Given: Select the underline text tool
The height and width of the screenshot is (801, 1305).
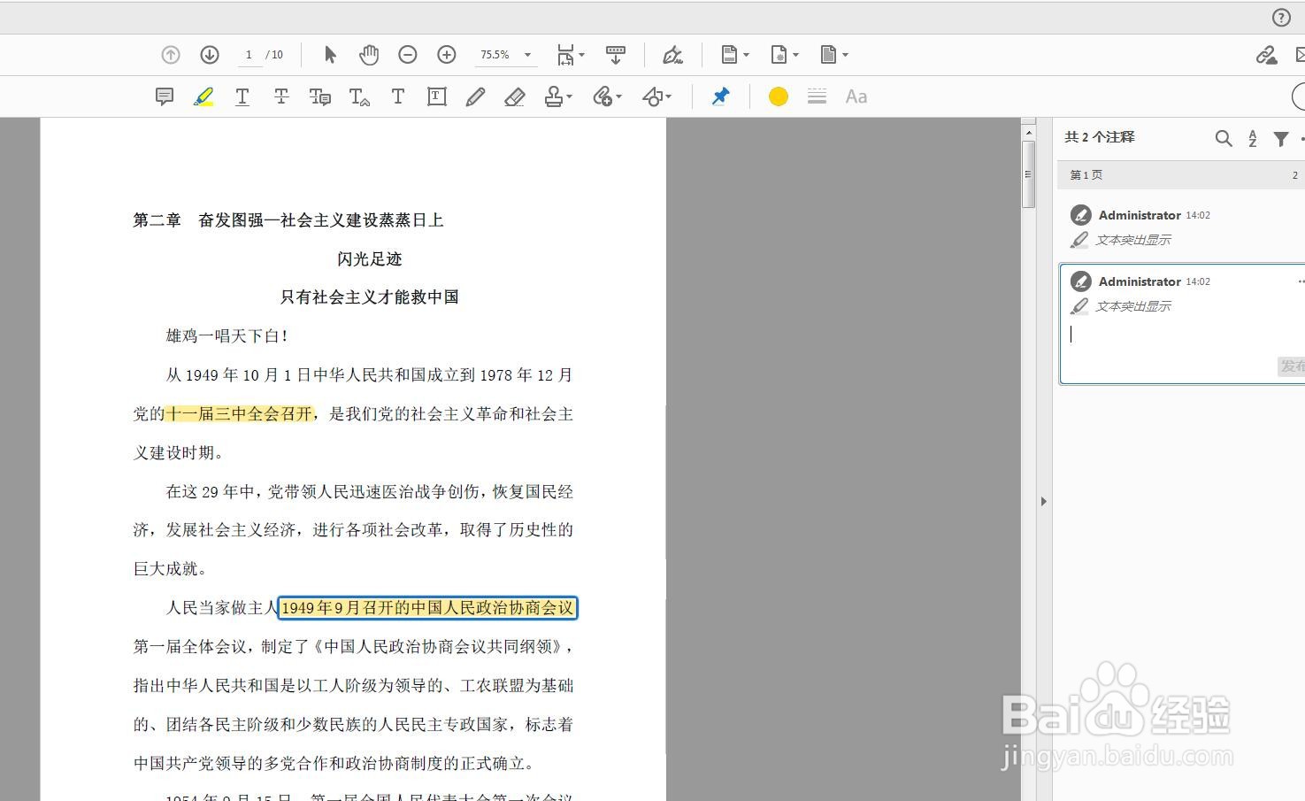Looking at the screenshot, I should coord(242,96).
